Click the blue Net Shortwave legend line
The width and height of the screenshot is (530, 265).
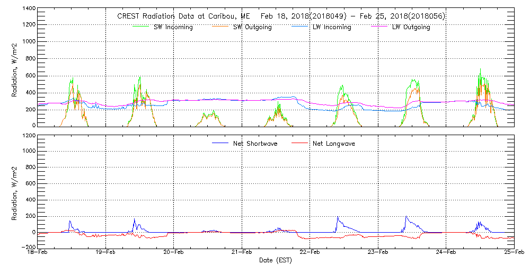pyautogui.click(x=221, y=142)
